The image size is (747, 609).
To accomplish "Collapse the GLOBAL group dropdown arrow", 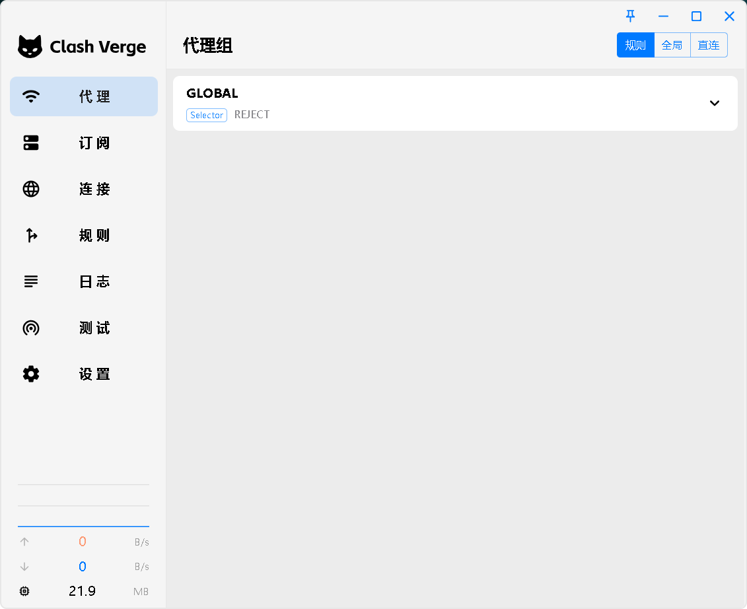I will pos(714,103).
